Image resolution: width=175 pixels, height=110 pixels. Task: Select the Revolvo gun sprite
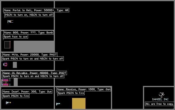[58, 104]
